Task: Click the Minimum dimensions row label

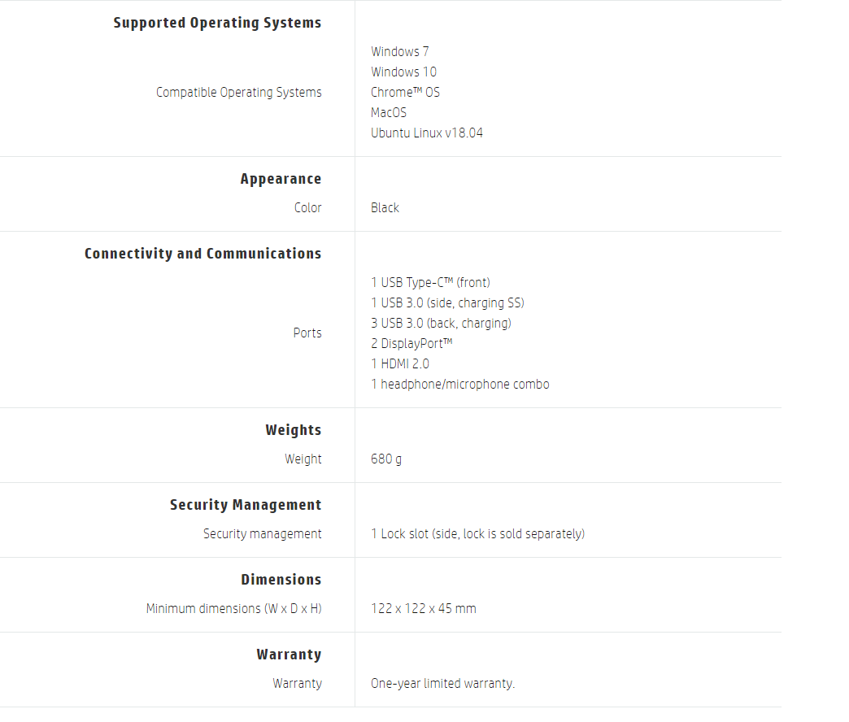Action: click(x=233, y=609)
